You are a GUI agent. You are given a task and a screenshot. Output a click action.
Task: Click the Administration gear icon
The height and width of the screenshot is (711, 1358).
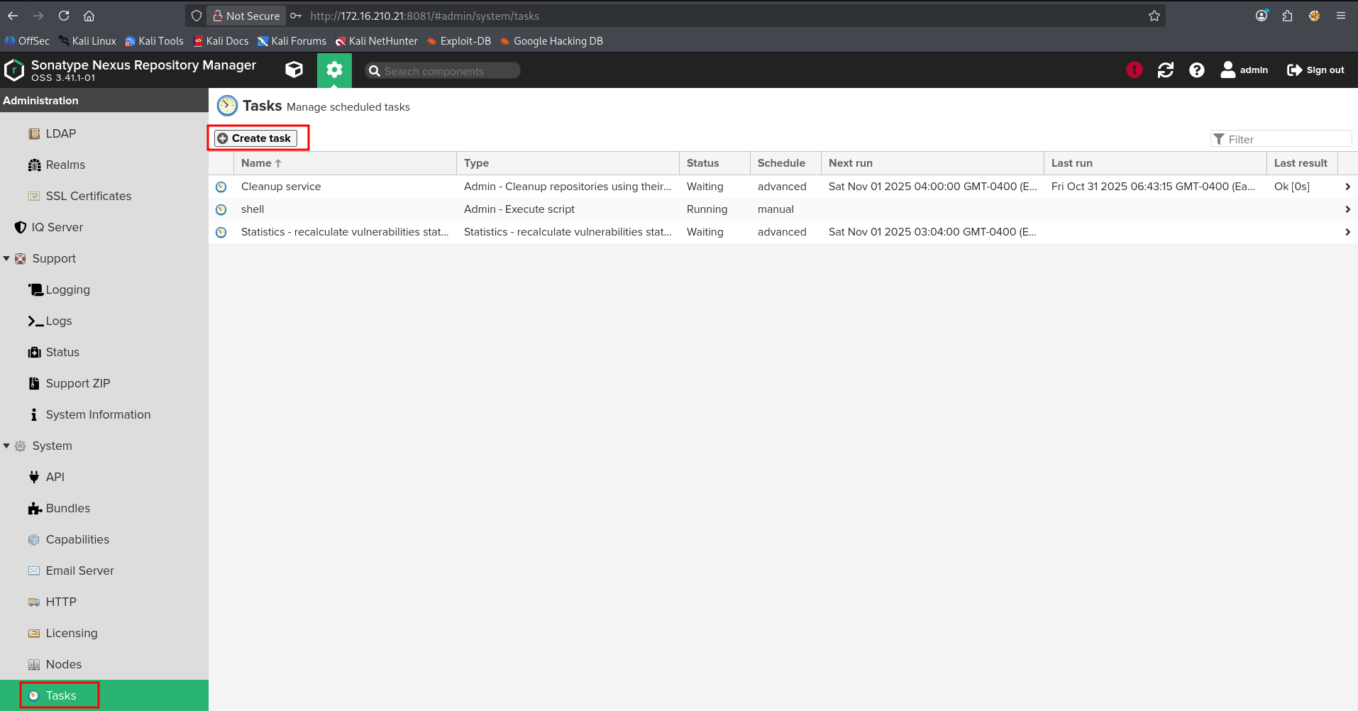coord(334,70)
